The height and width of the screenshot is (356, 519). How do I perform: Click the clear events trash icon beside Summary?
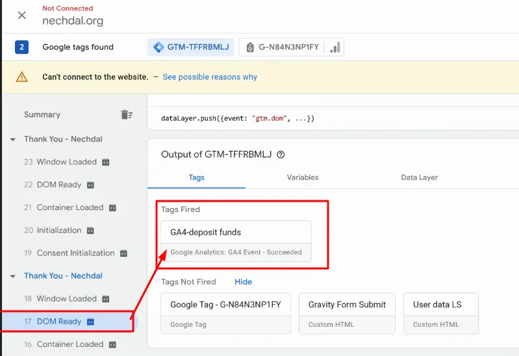(127, 115)
